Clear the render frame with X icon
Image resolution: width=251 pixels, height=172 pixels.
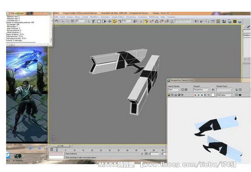182,95
